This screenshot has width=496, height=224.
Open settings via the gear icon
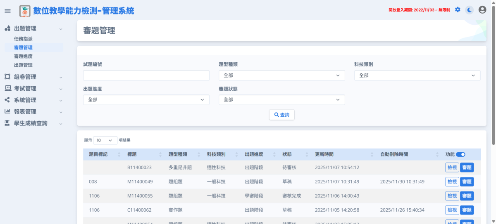458,9
